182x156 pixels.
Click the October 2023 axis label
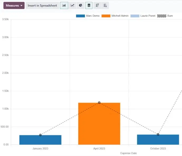(158, 149)
